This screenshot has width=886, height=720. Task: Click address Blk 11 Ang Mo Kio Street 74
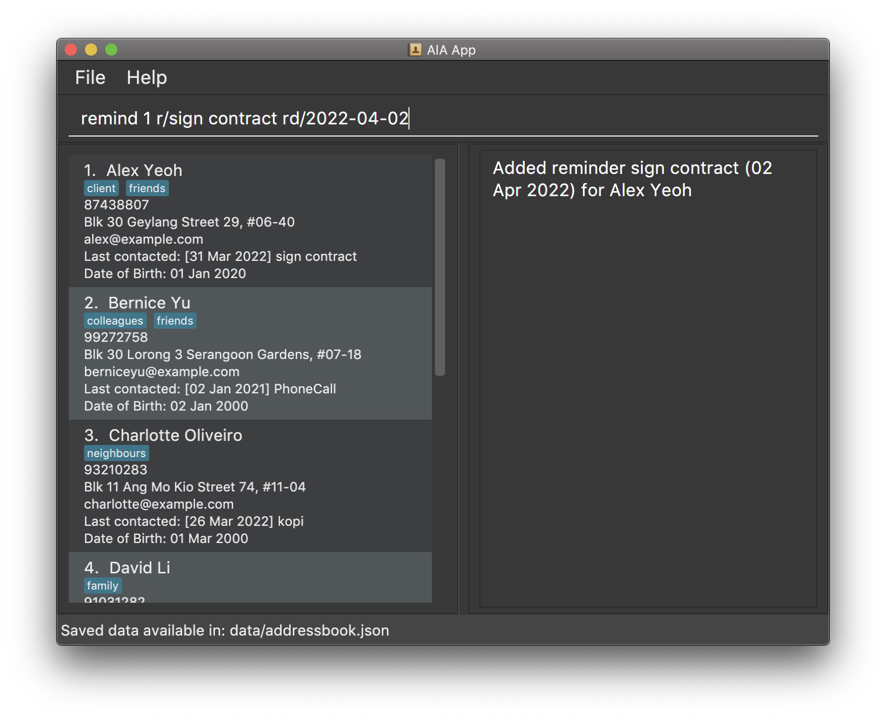[195, 487]
